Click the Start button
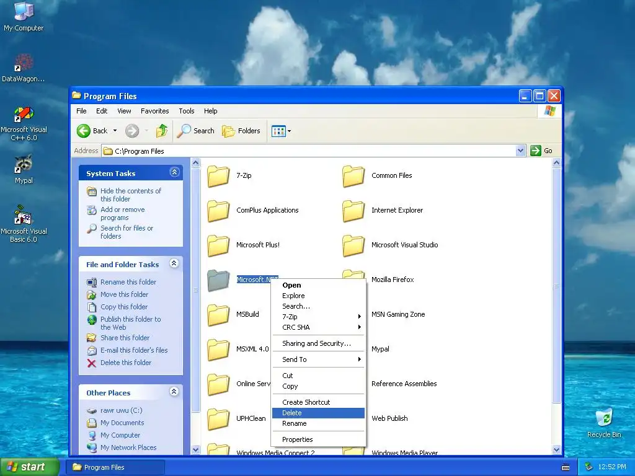The height and width of the screenshot is (476, 635). tap(30, 467)
